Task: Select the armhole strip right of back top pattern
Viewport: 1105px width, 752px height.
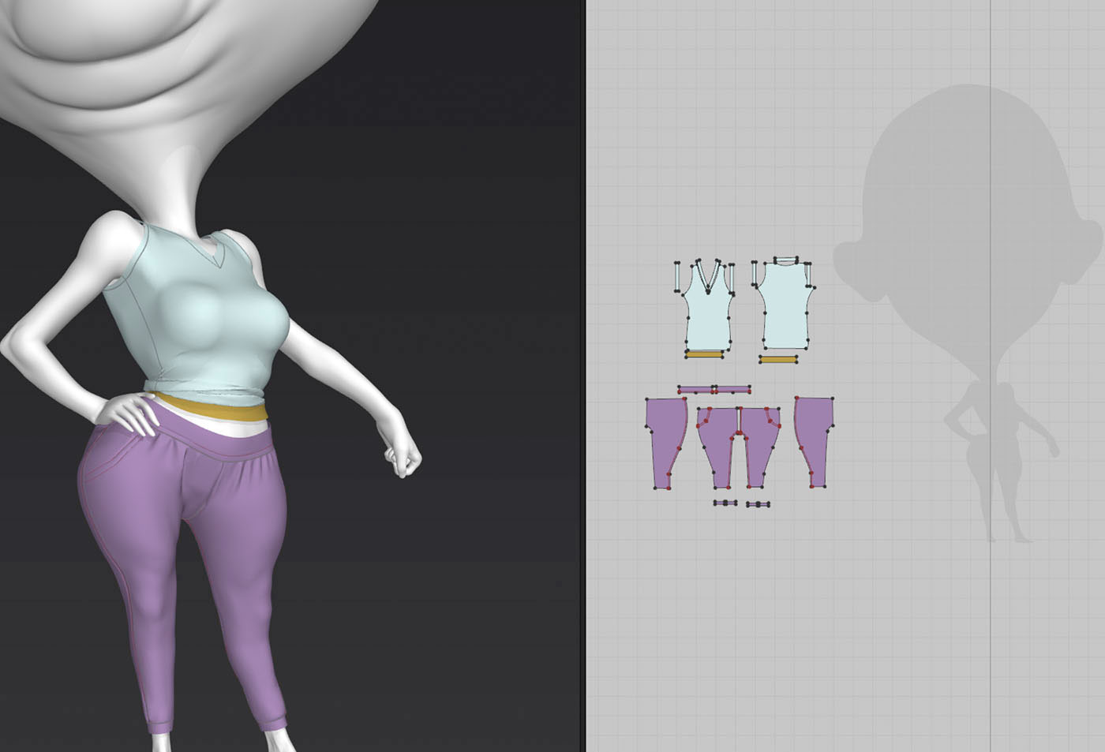Action: (808, 275)
